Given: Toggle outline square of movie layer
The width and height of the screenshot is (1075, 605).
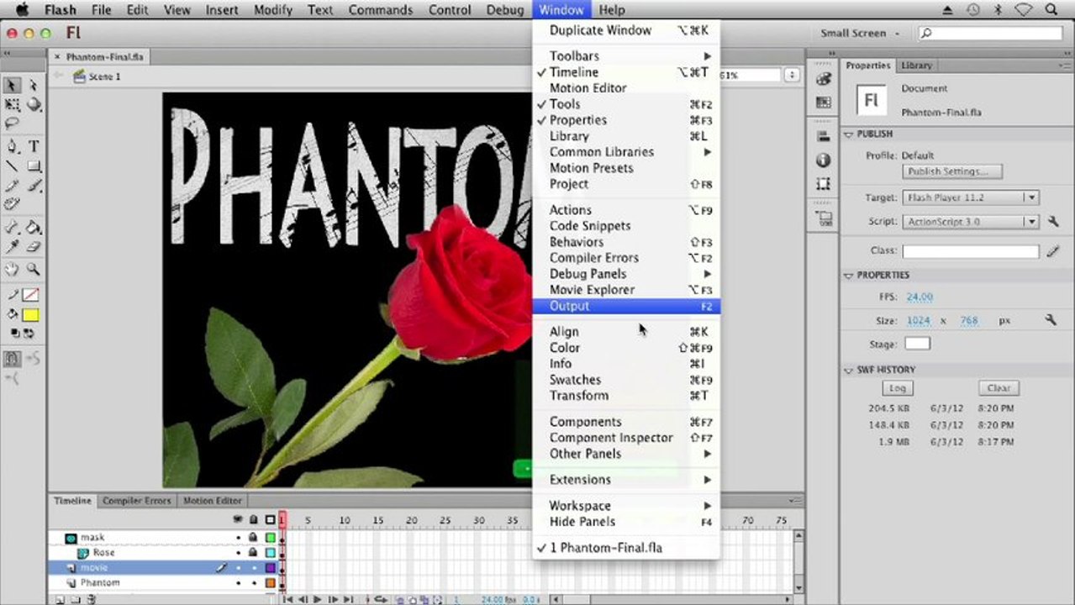Looking at the screenshot, I should (270, 568).
